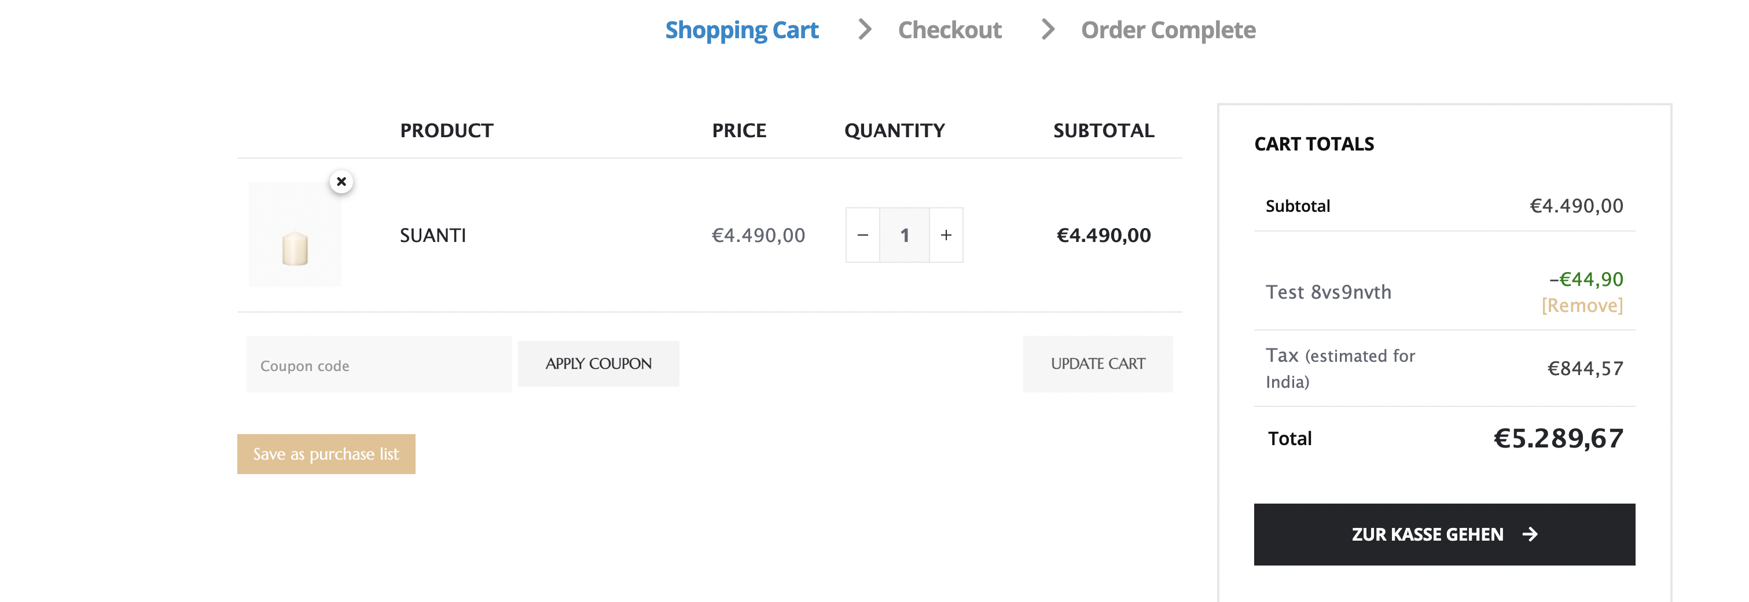Proceed with Zur Kasse Gehen button
Image resolution: width=1749 pixels, height=602 pixels.
[x=1426, y=534]
